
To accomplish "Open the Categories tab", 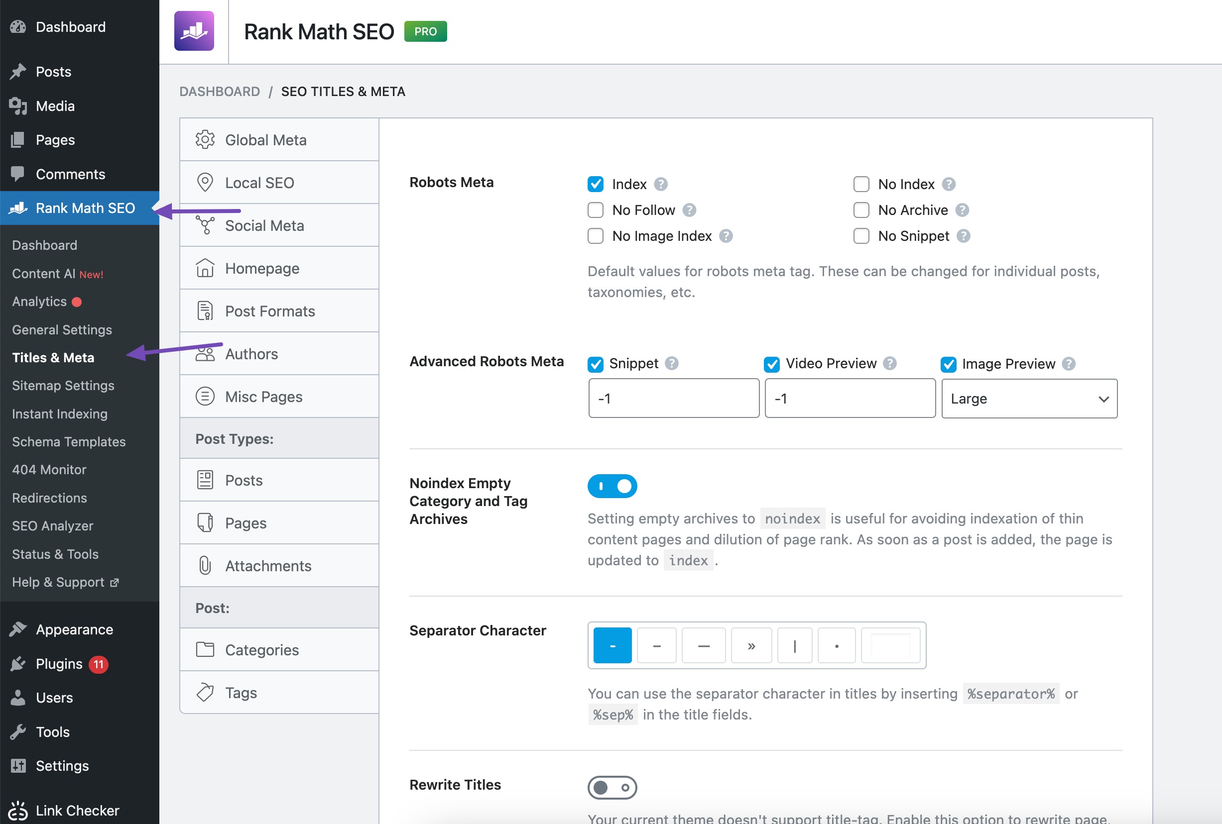I will click(279, 649).
